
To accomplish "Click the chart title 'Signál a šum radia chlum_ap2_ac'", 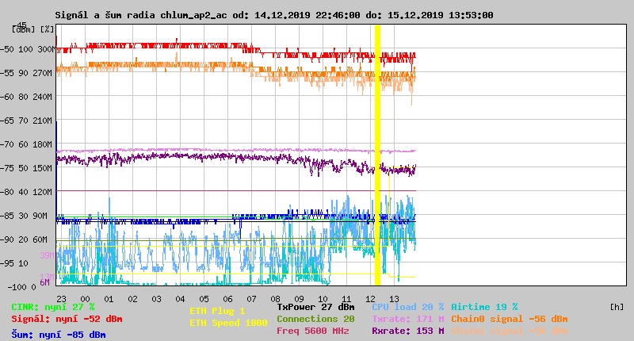I will tap(141, 15).
